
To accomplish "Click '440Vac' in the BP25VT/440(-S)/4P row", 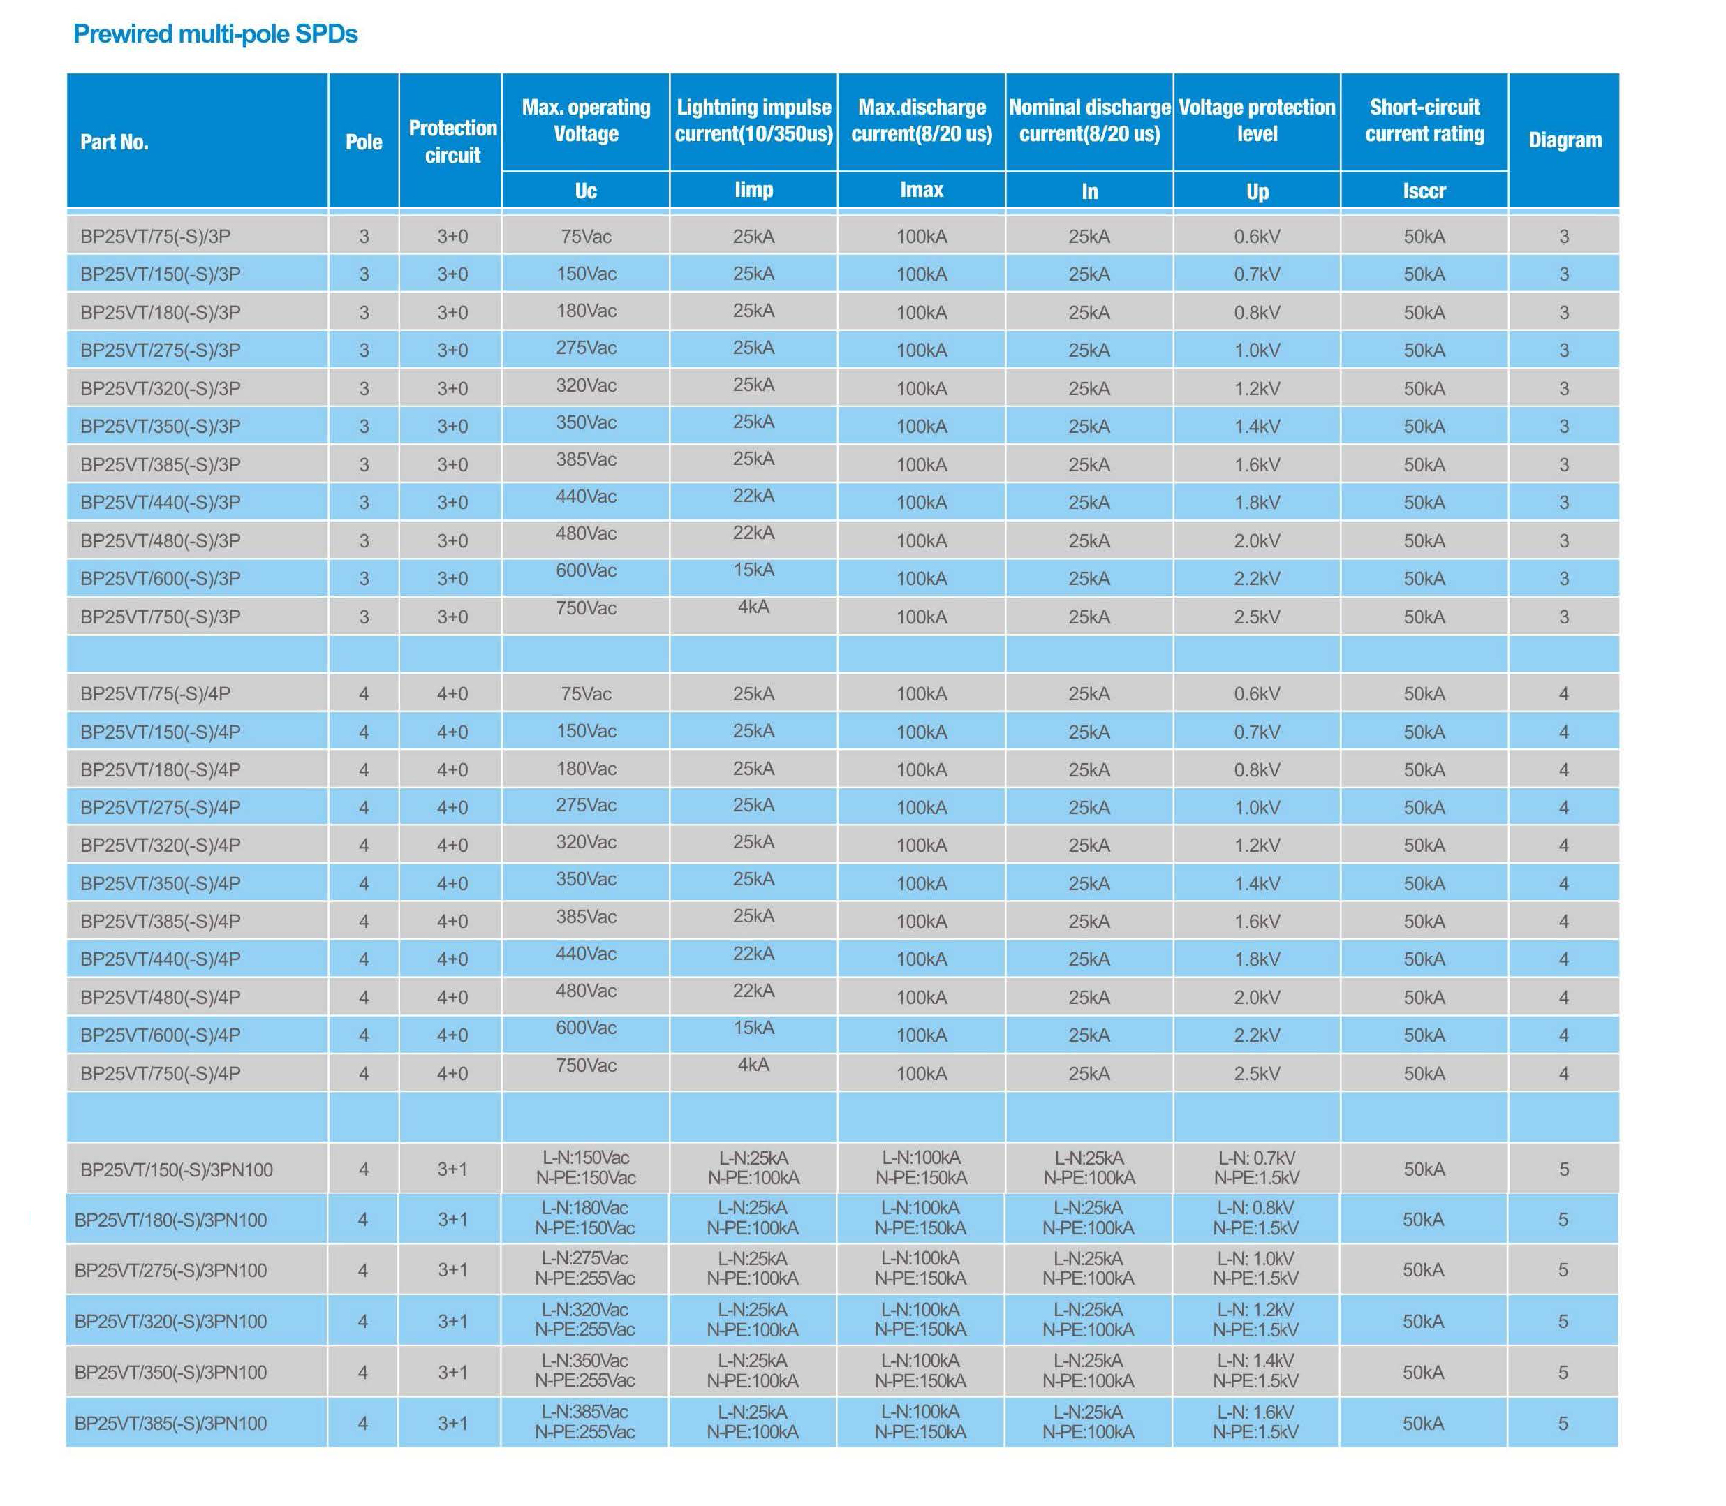I will pyautogui.click(x=586, y=954).
